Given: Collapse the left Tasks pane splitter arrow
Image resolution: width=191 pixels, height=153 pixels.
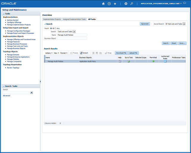Looking at the screenshot, I should (x=40, y=81).
